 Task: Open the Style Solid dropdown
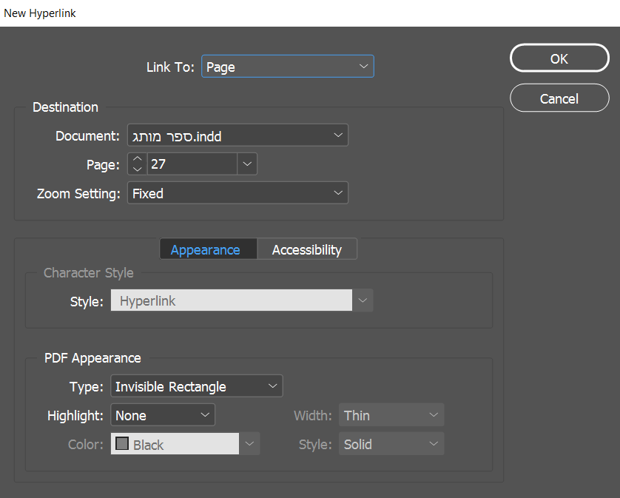pos(391,444)
